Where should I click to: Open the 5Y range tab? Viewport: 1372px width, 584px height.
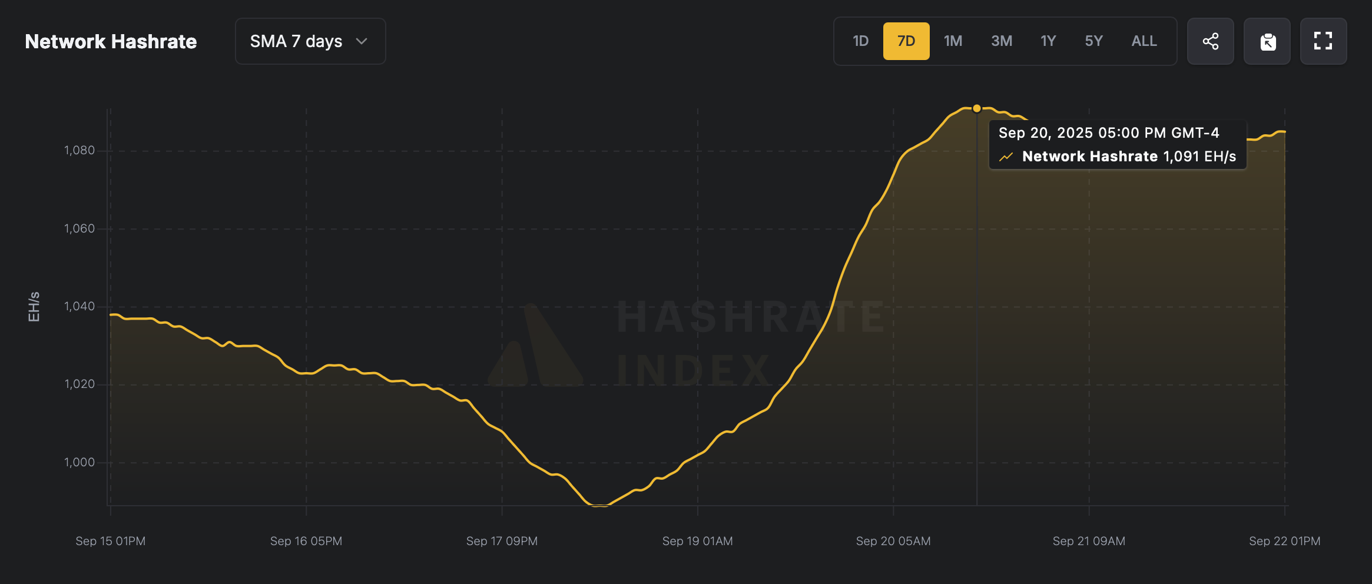pos(1094,41)
